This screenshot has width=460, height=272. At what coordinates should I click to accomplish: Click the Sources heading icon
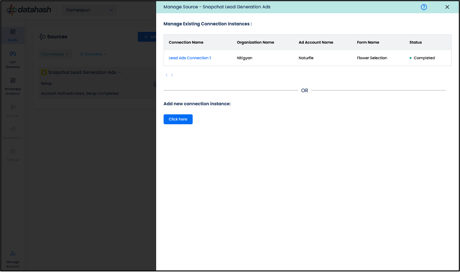pyautogui.click(x=42, y=37)
